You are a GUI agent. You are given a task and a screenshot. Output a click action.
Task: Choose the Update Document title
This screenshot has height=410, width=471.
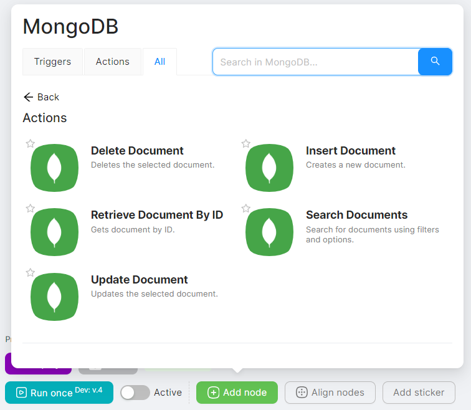tap(140, 280)
